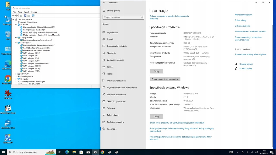Click the Skupienie moon icon in sidebar
Viewport: 276px width, 155px height.
104,53
